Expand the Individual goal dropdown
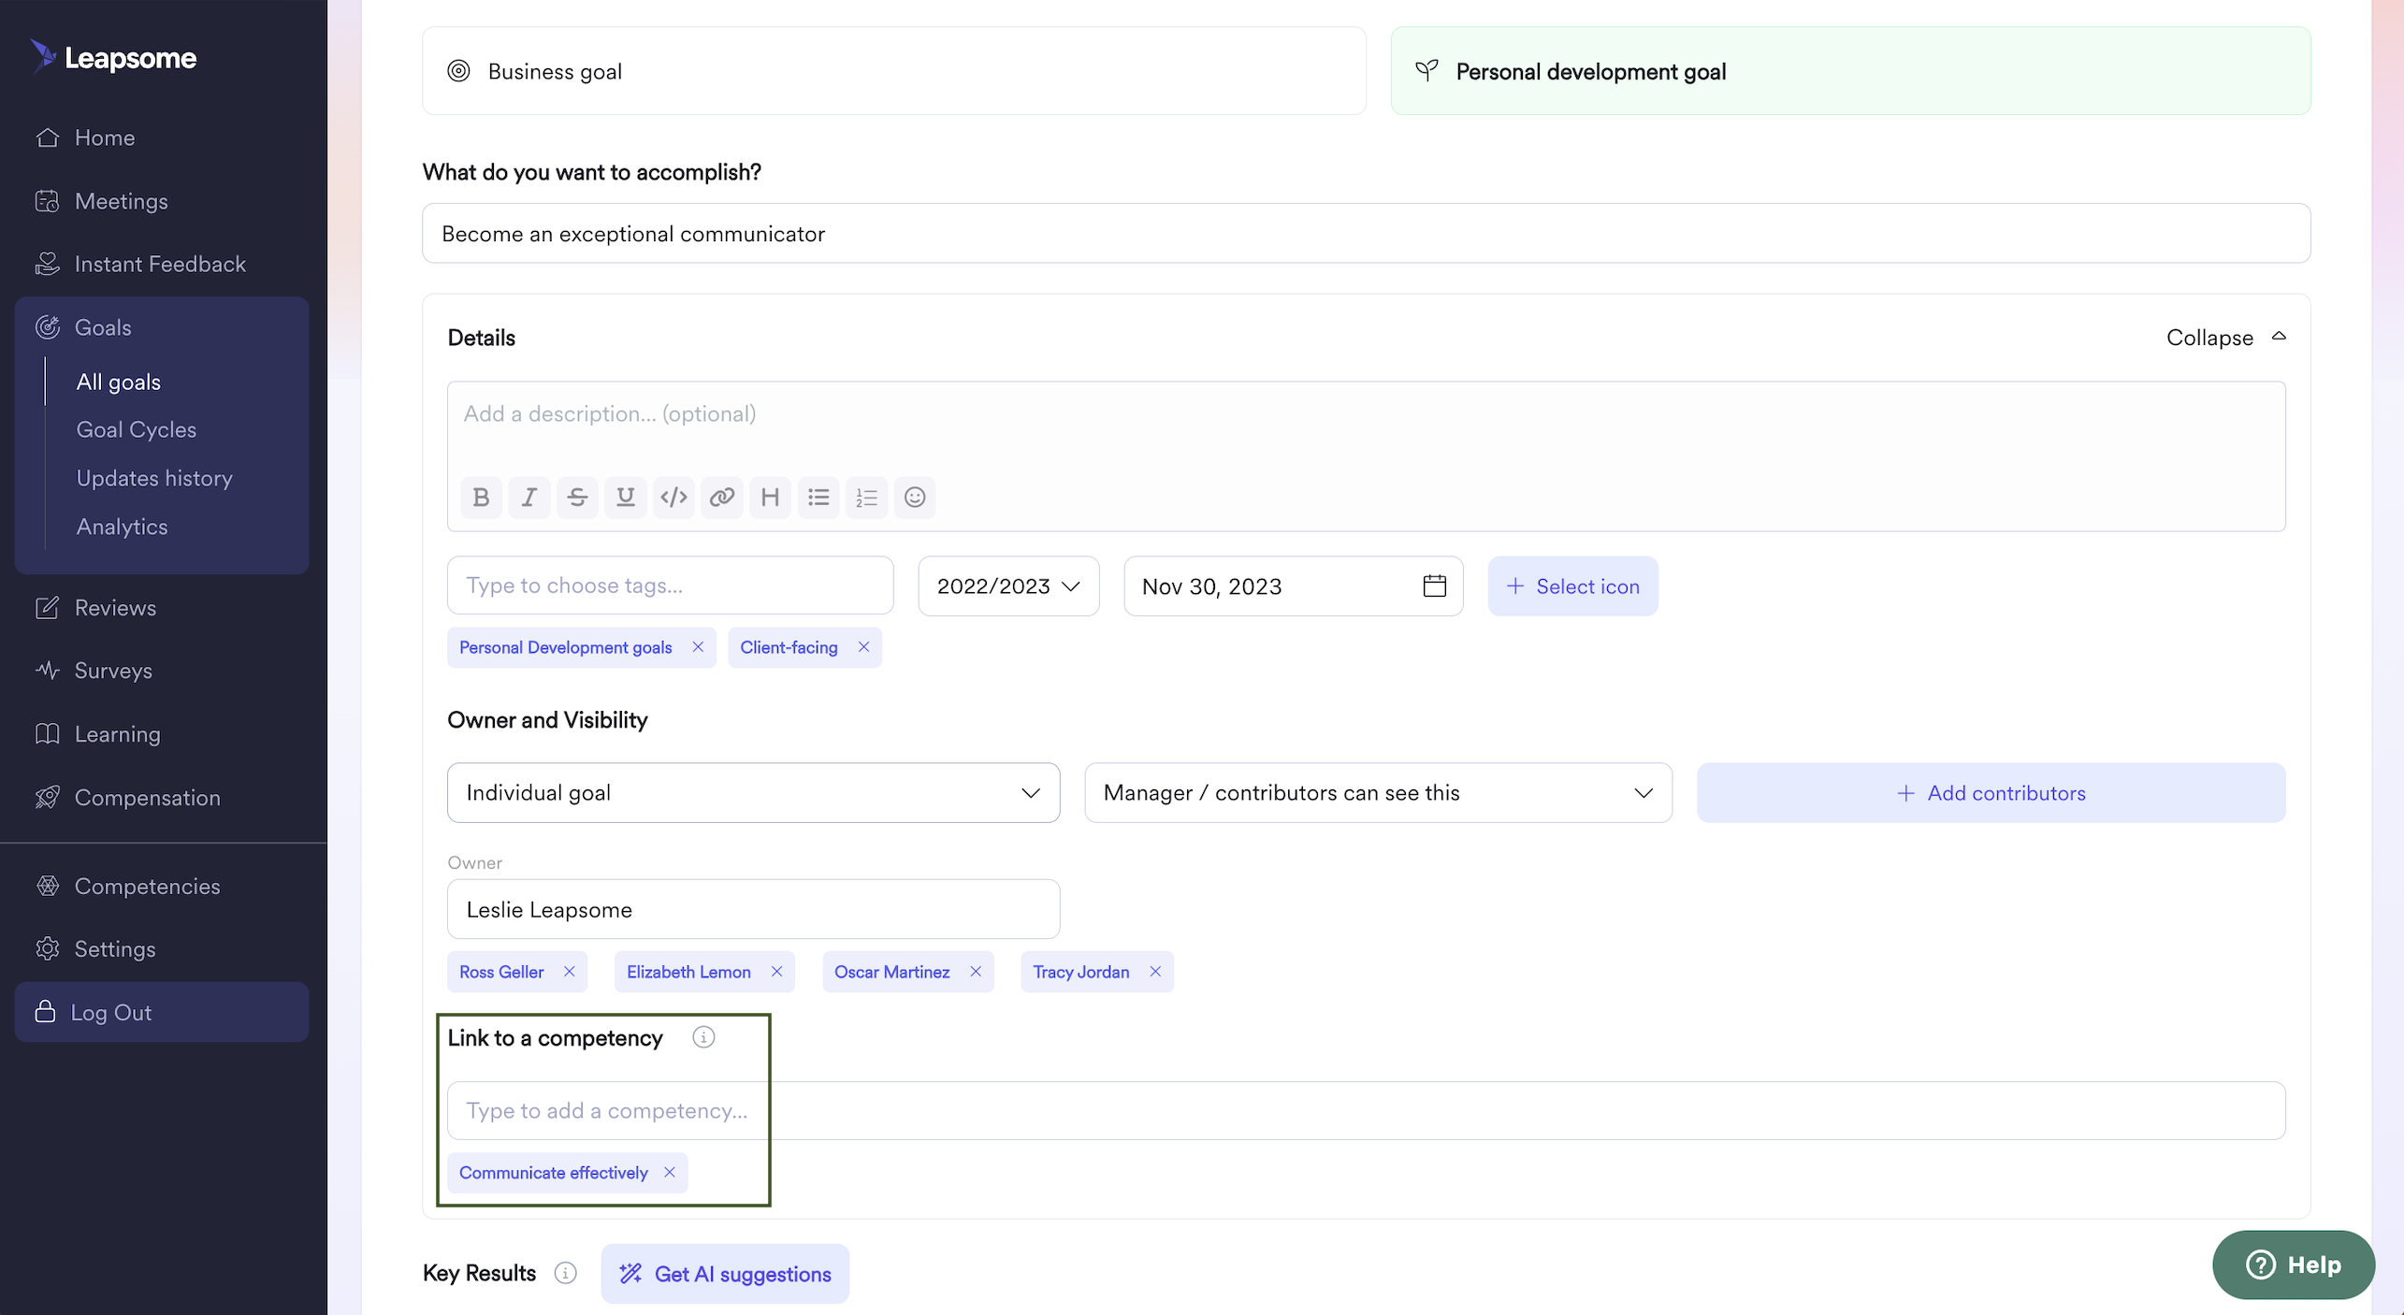2404x1315 pixels. pos(753,792)
